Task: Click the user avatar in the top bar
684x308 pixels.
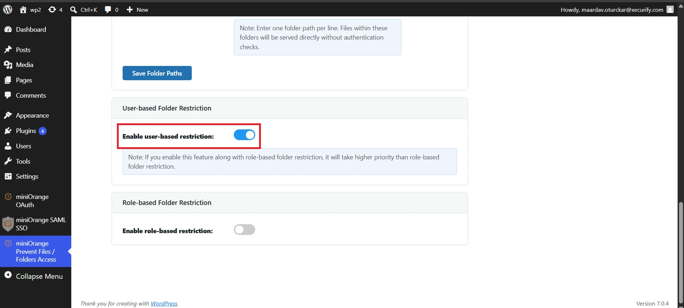Action: 670,10
